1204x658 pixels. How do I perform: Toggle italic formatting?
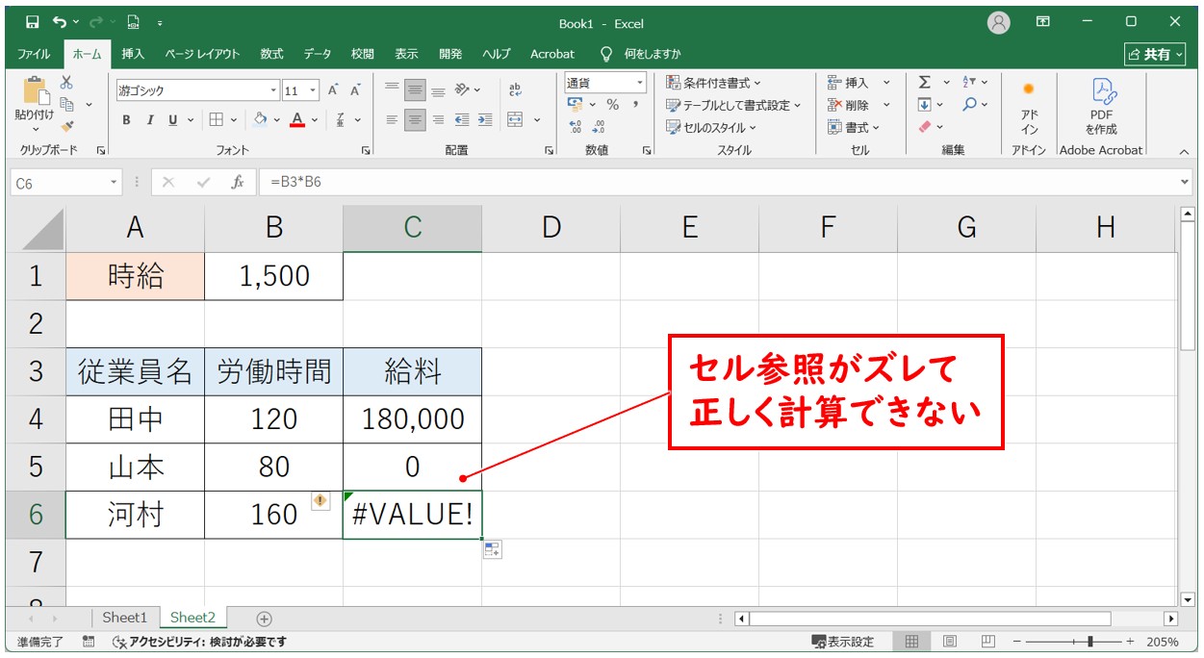(x=150, y=120)
